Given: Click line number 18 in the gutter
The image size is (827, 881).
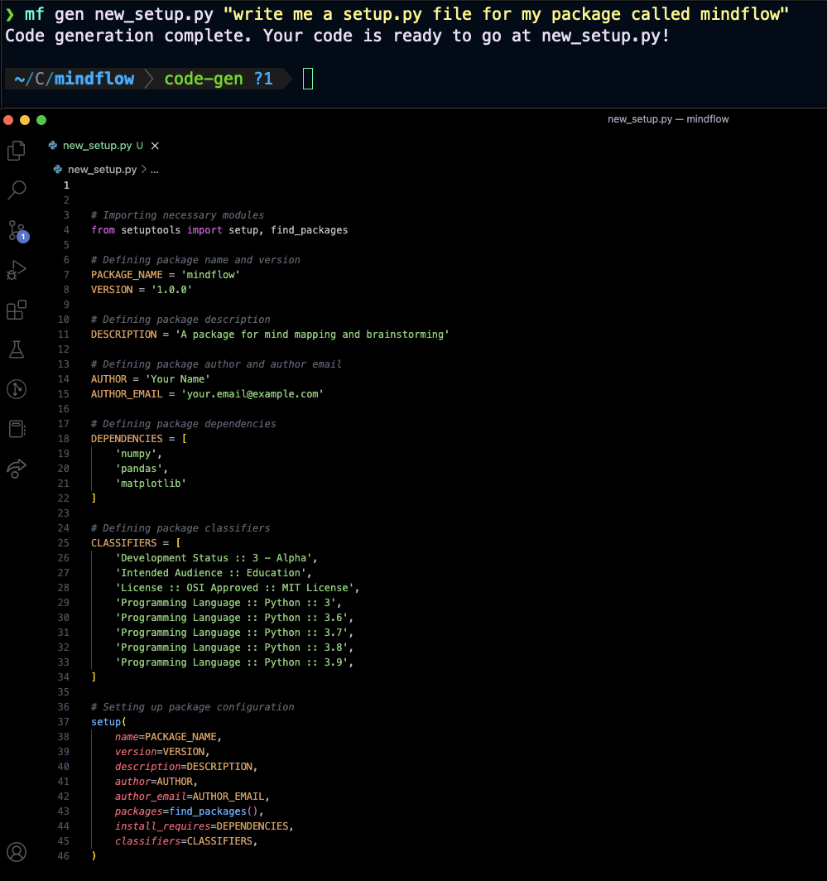Looking at the screenshot, I should pos(65,439).
